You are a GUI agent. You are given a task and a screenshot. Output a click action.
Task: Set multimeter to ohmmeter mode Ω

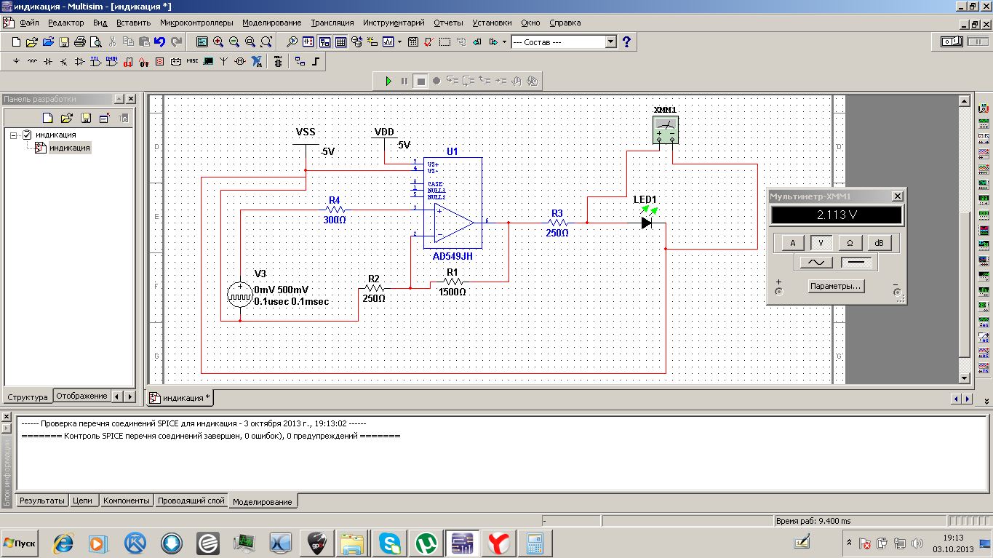(x=850, y=242)
